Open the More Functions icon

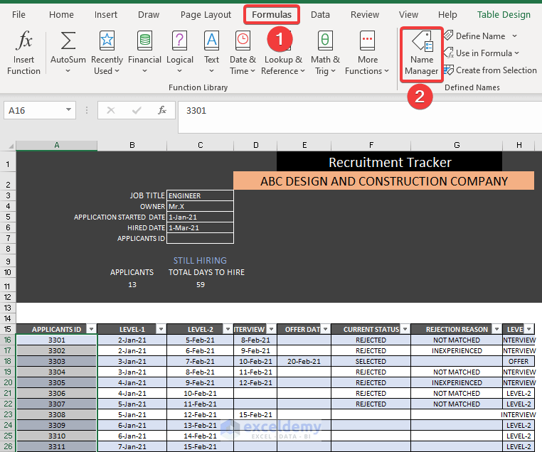[368, 41]
